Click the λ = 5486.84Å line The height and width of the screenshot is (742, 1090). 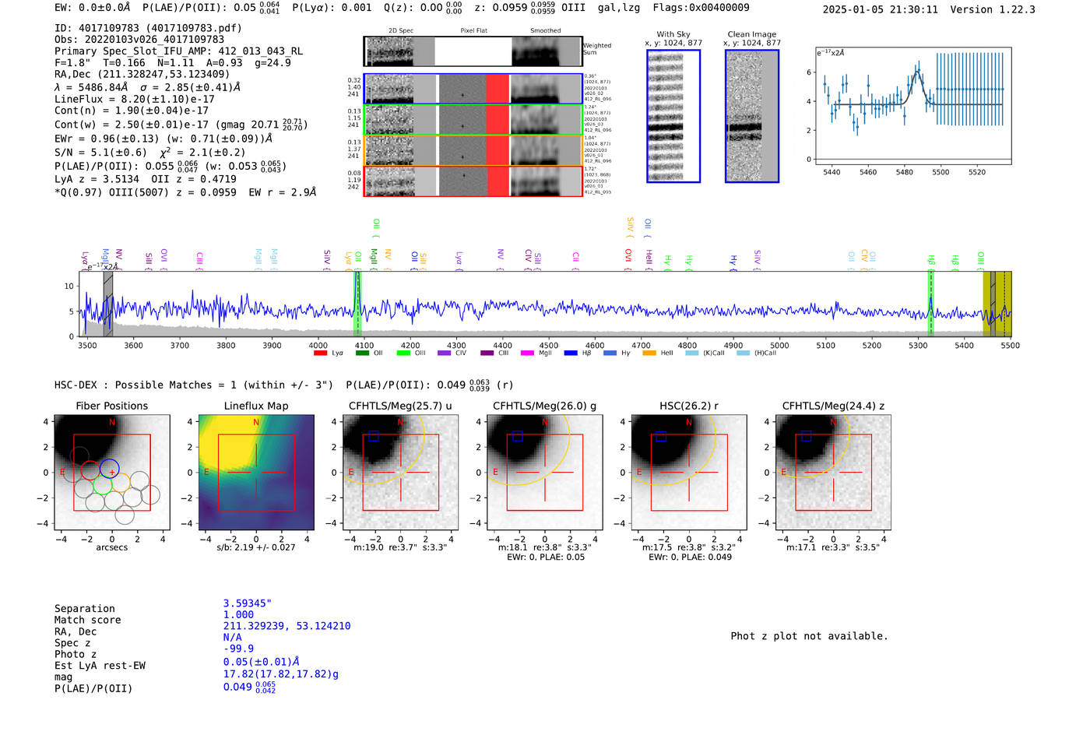click(148, 87)
